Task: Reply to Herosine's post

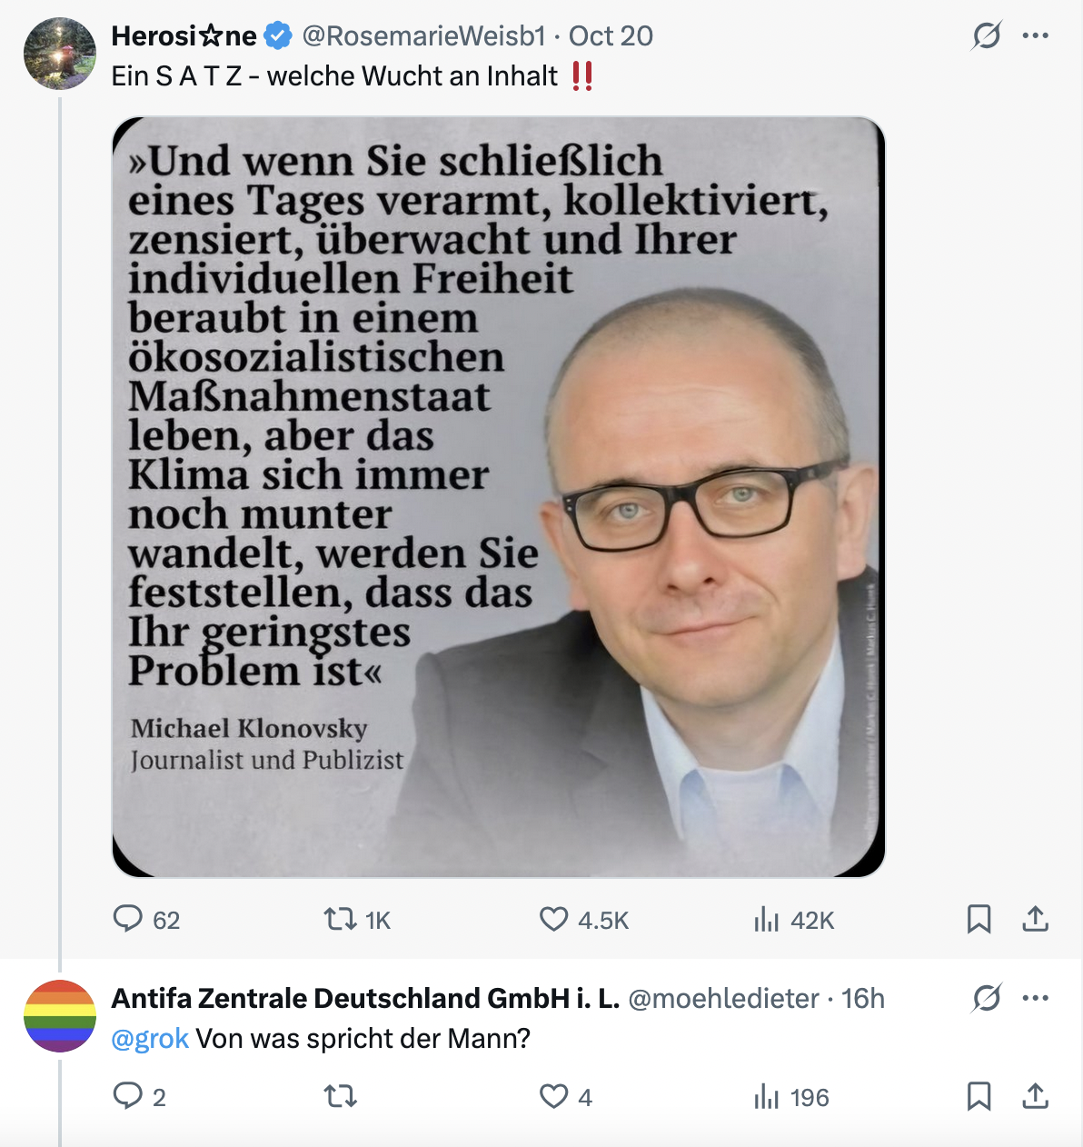Action: tap(128, 919)
